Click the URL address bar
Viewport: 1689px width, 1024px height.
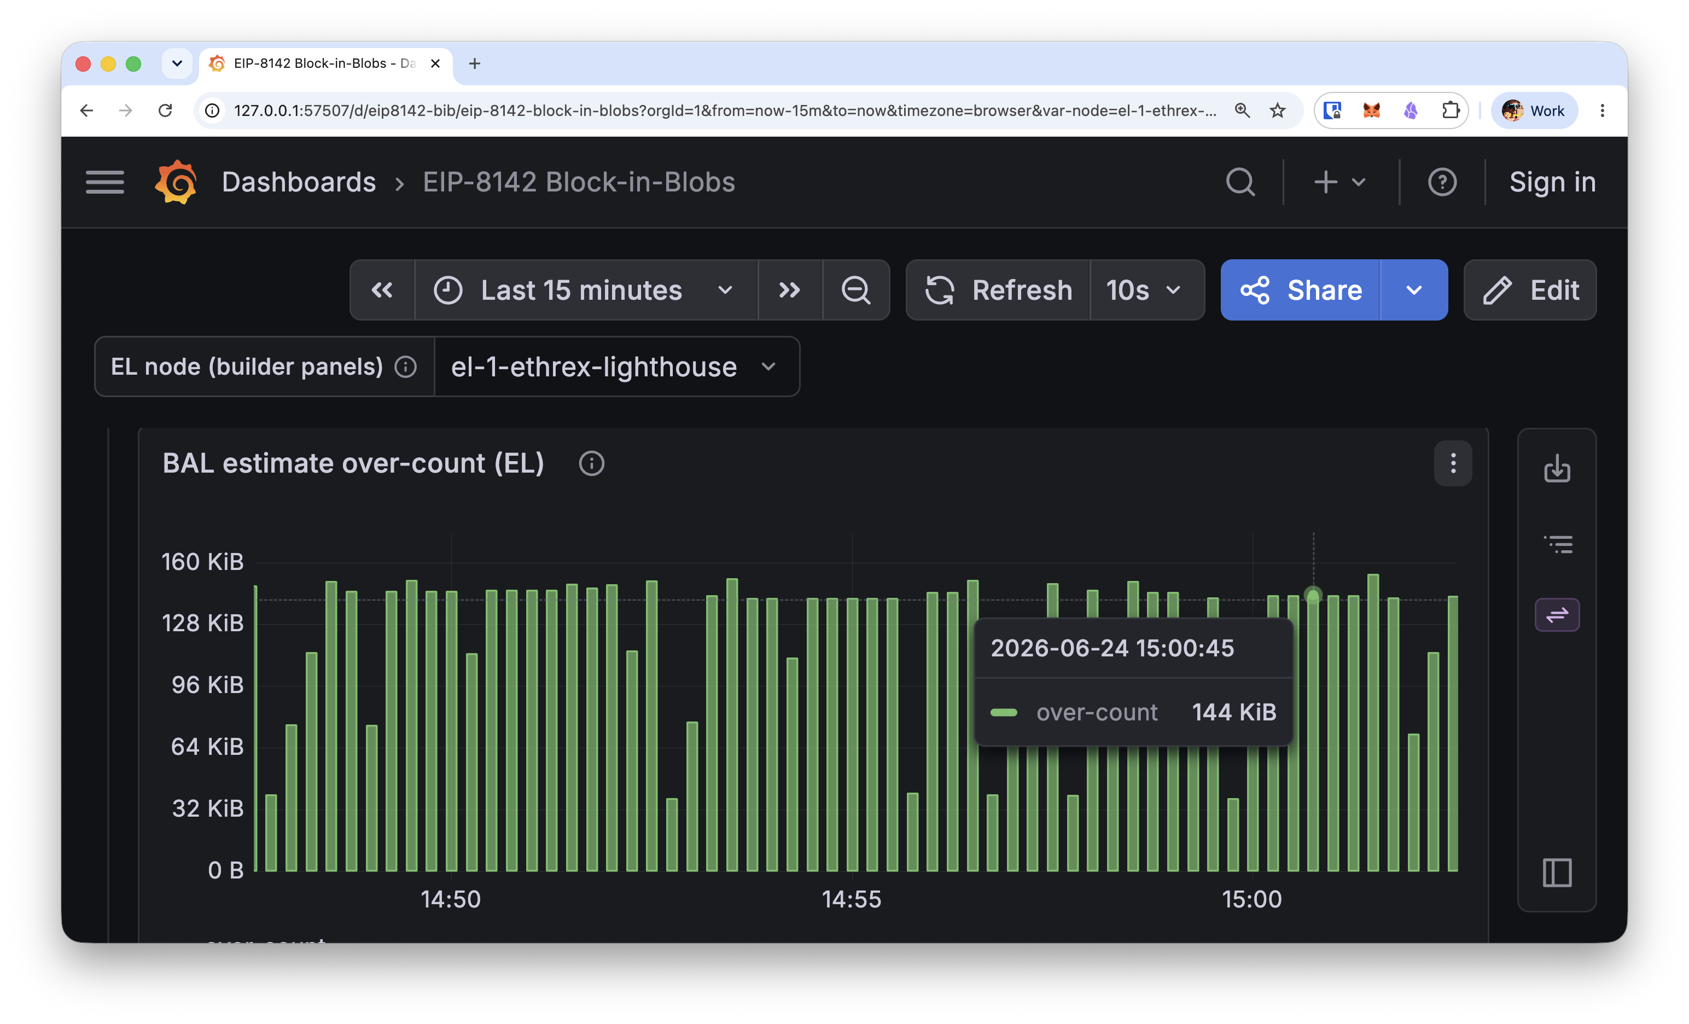[725, 110]
